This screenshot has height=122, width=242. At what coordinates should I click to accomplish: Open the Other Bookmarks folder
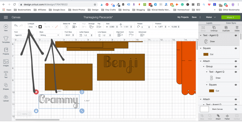pyautogui.click(x=229, y=10)
